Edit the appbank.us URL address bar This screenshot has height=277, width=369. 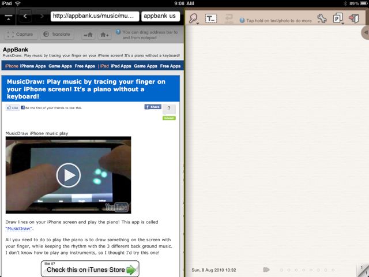click(95, 16)
